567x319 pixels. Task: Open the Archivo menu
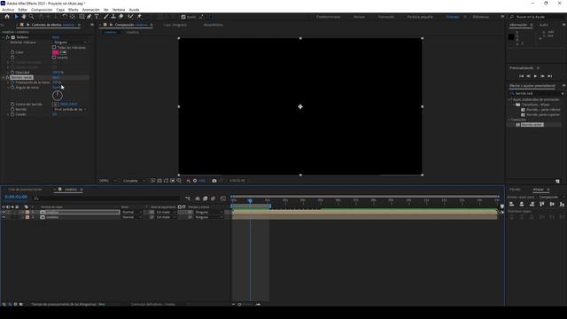(x=8, y=10)
